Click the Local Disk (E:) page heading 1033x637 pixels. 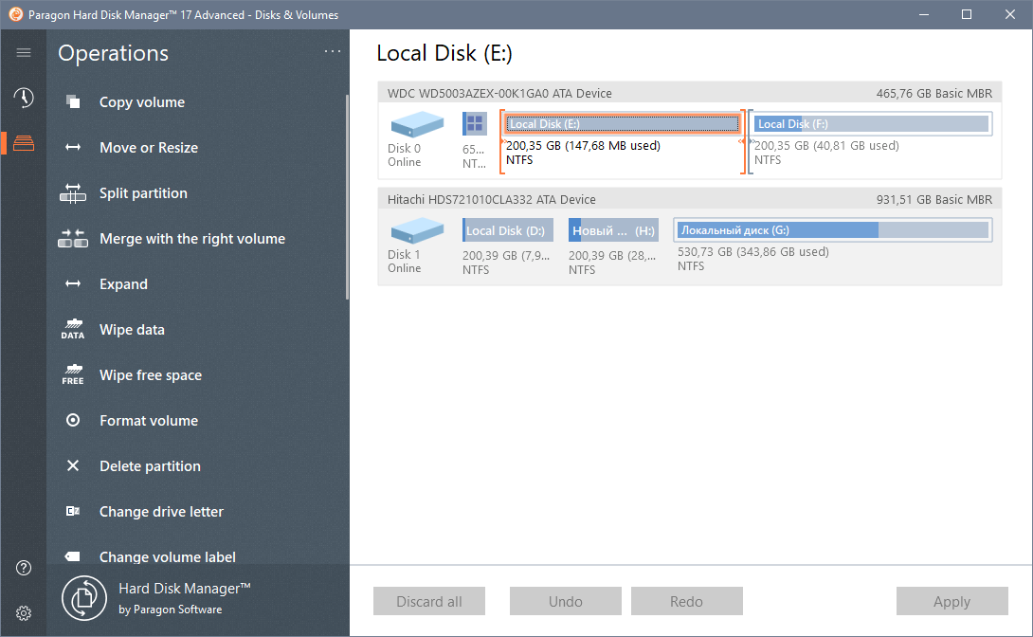coord(444,53)
